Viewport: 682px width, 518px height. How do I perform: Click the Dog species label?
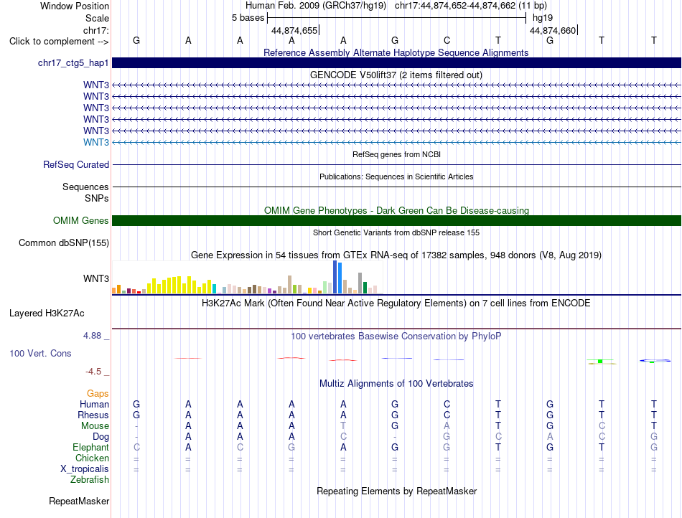[x=101, y=437]
